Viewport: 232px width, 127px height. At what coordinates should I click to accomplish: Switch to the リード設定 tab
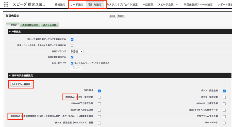[77, 5]
